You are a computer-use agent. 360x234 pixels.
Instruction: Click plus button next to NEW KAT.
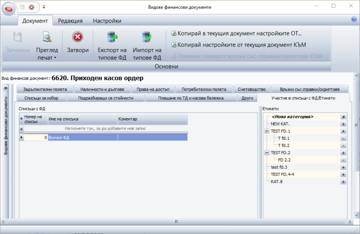tap(343, 124)
